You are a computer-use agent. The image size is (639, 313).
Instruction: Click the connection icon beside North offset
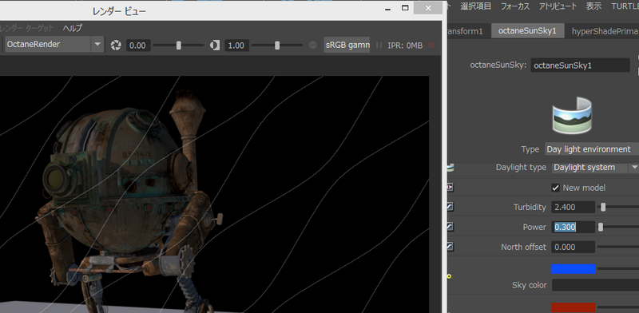[x=450, y=247]
